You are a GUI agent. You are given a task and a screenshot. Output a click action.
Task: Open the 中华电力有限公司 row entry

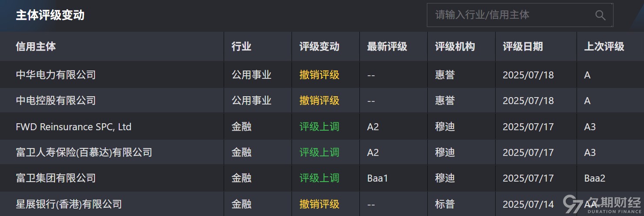tap(56, 75)
